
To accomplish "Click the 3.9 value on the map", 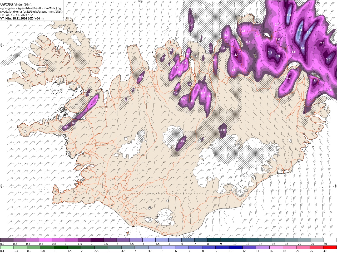I will [x=303, y=48].
